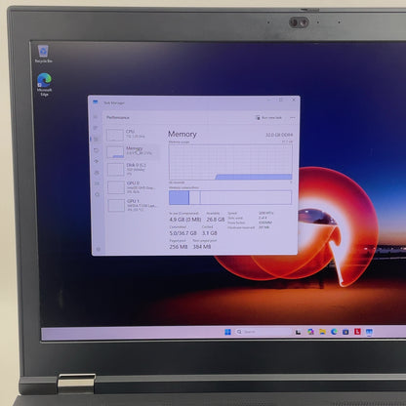Expand the Task Manager hamburger navigation

[96, 117]
